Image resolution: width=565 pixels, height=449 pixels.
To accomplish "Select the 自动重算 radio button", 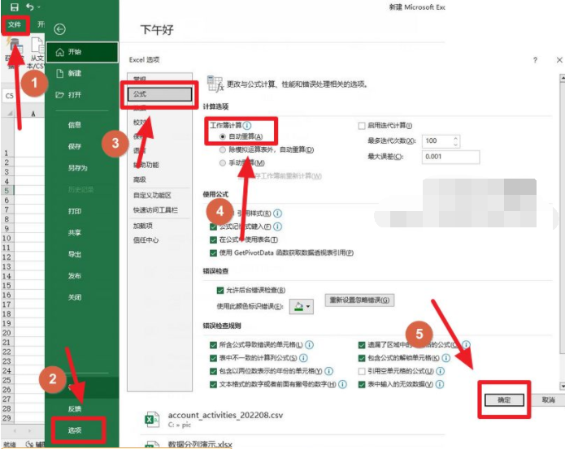I will pos(223,136).
